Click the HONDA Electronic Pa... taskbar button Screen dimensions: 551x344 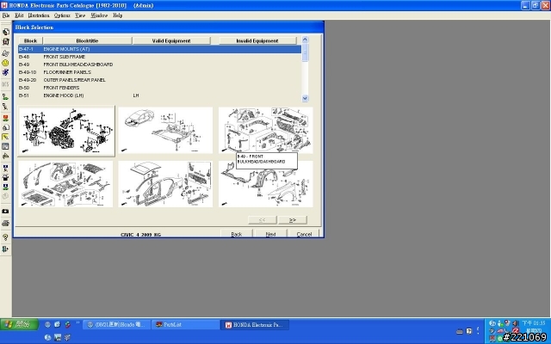tap(255, 325)
